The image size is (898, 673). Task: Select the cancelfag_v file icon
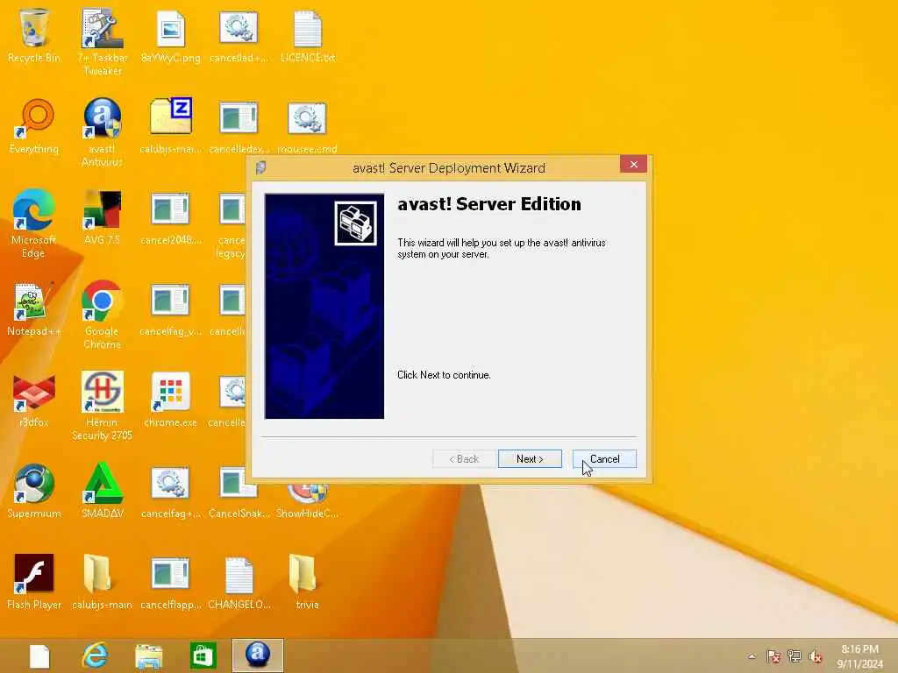pyautogui.click(x=170, y=308)
